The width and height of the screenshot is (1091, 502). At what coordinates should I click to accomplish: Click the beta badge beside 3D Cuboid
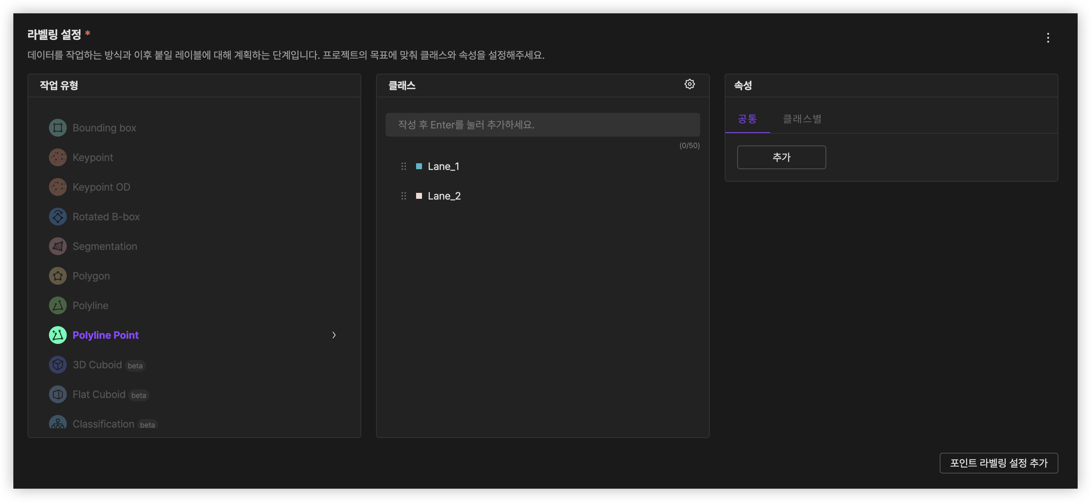tap(135, 366)
